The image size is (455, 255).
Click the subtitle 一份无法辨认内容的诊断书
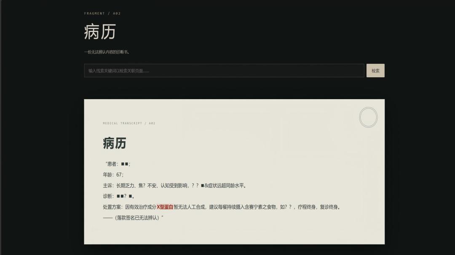tap(107, 52)
